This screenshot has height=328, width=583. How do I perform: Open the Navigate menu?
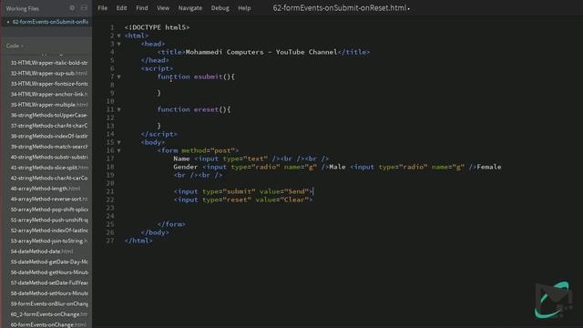click(190, 8)
